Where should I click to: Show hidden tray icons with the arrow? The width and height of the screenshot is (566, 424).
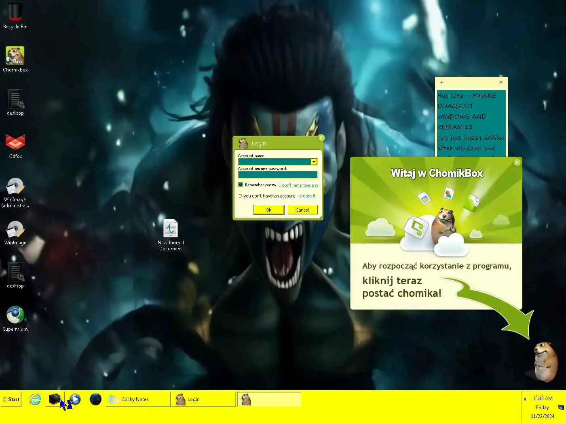(x=525, y=399)
